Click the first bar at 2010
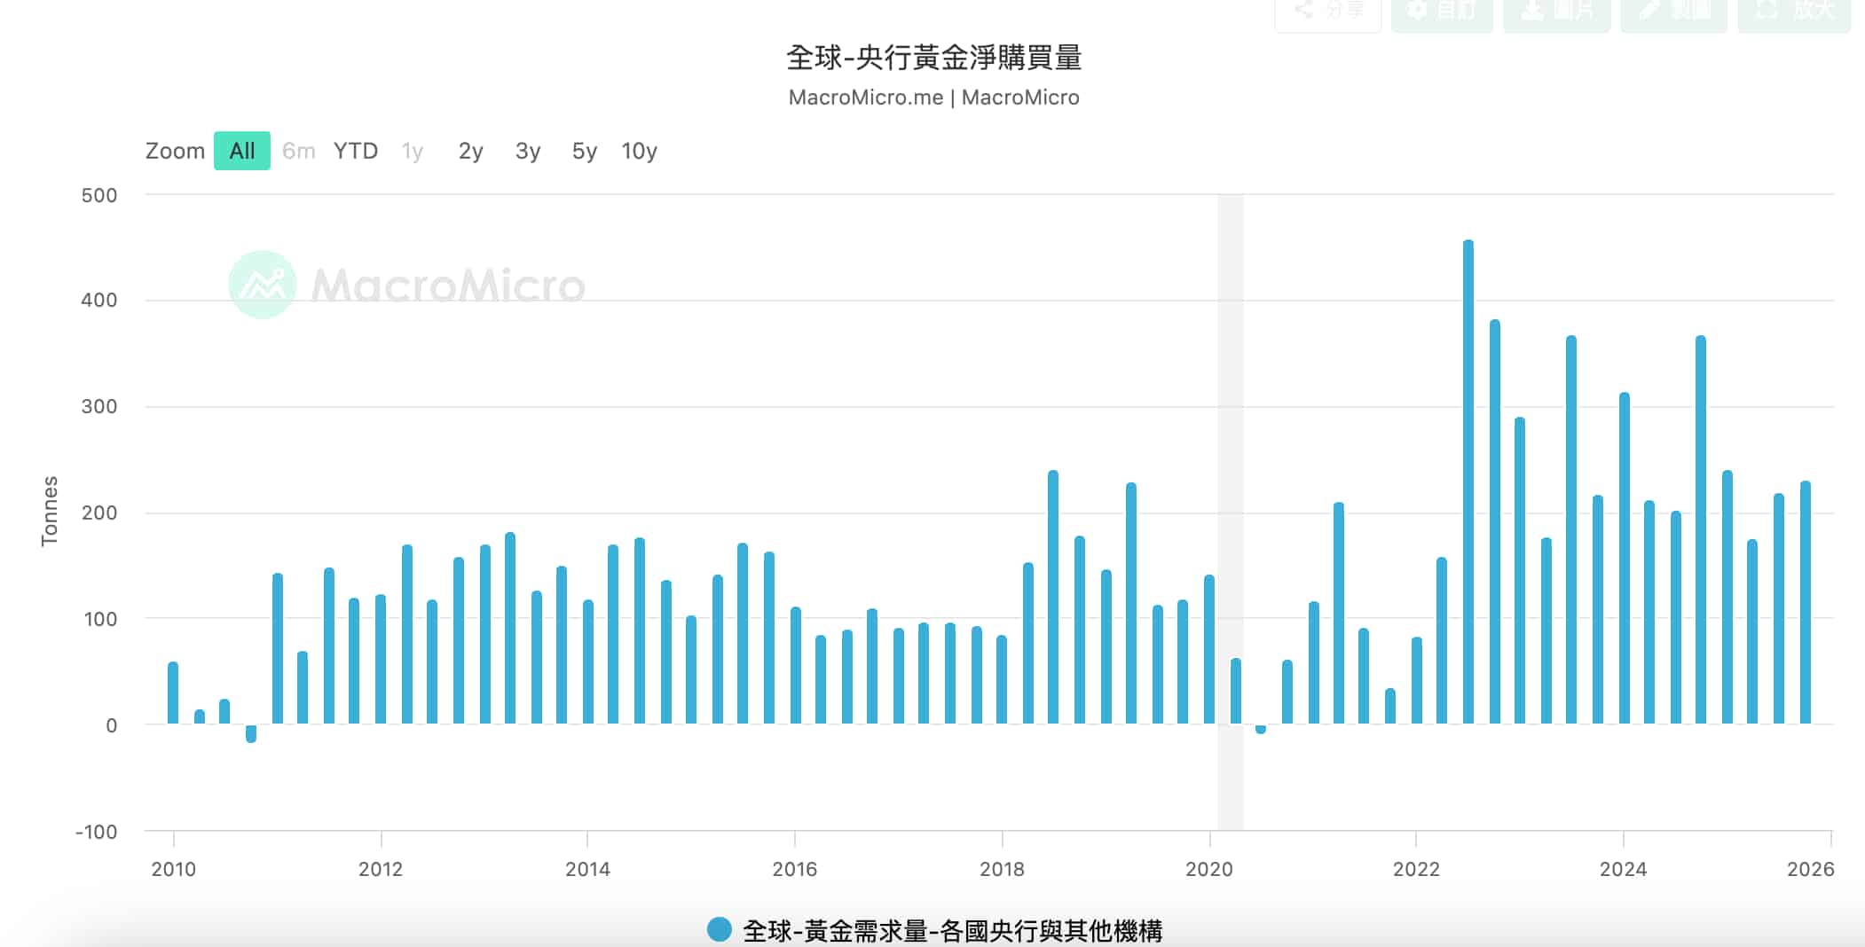 coord(173,693)
